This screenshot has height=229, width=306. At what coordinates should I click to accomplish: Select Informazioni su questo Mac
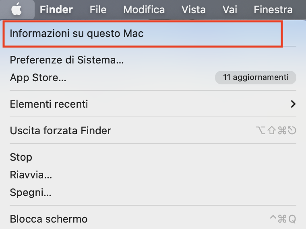[143, 33]
